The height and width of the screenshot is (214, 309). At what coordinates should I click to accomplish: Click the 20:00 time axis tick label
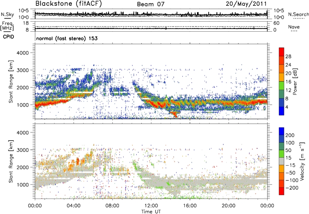click(229, 206)
